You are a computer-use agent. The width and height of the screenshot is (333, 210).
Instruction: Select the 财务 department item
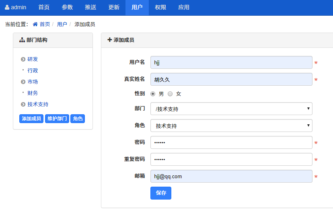33,93
